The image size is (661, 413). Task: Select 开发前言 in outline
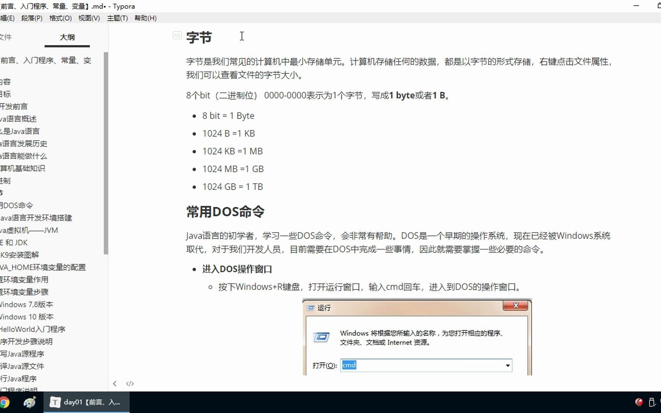coord(14,106)
